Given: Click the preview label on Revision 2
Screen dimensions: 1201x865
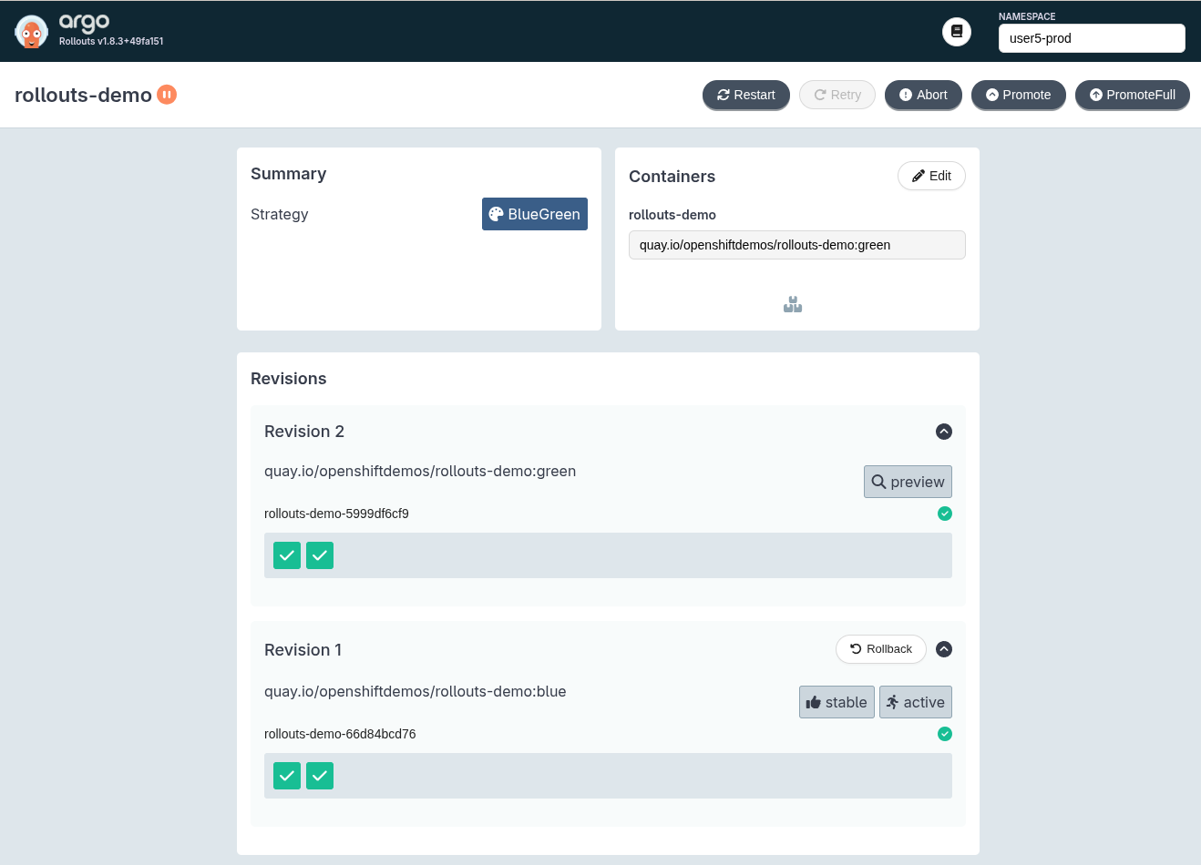Looking at the screenshot, I should 908,482.
